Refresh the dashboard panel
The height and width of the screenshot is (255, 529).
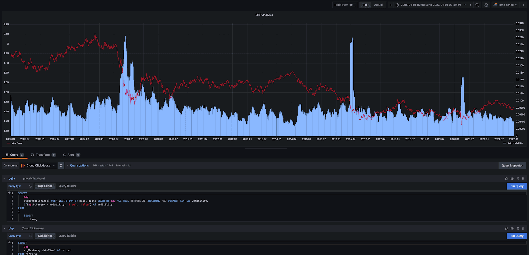coord(486,5)
